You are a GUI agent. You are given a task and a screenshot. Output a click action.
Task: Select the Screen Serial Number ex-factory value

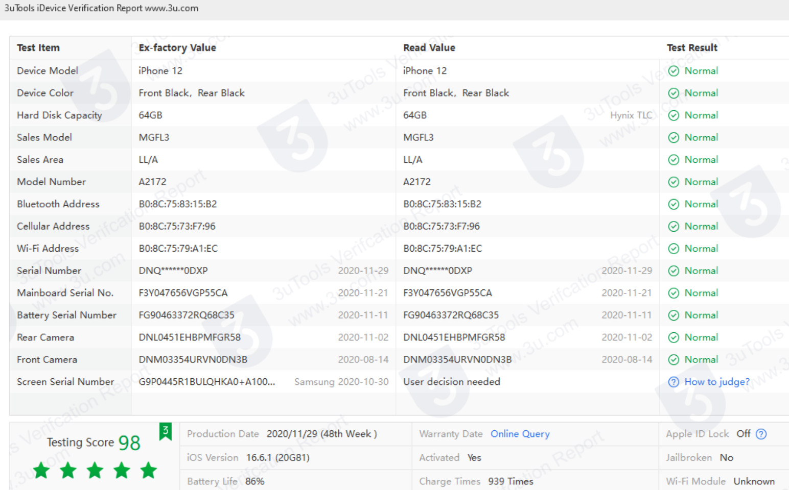206,382
